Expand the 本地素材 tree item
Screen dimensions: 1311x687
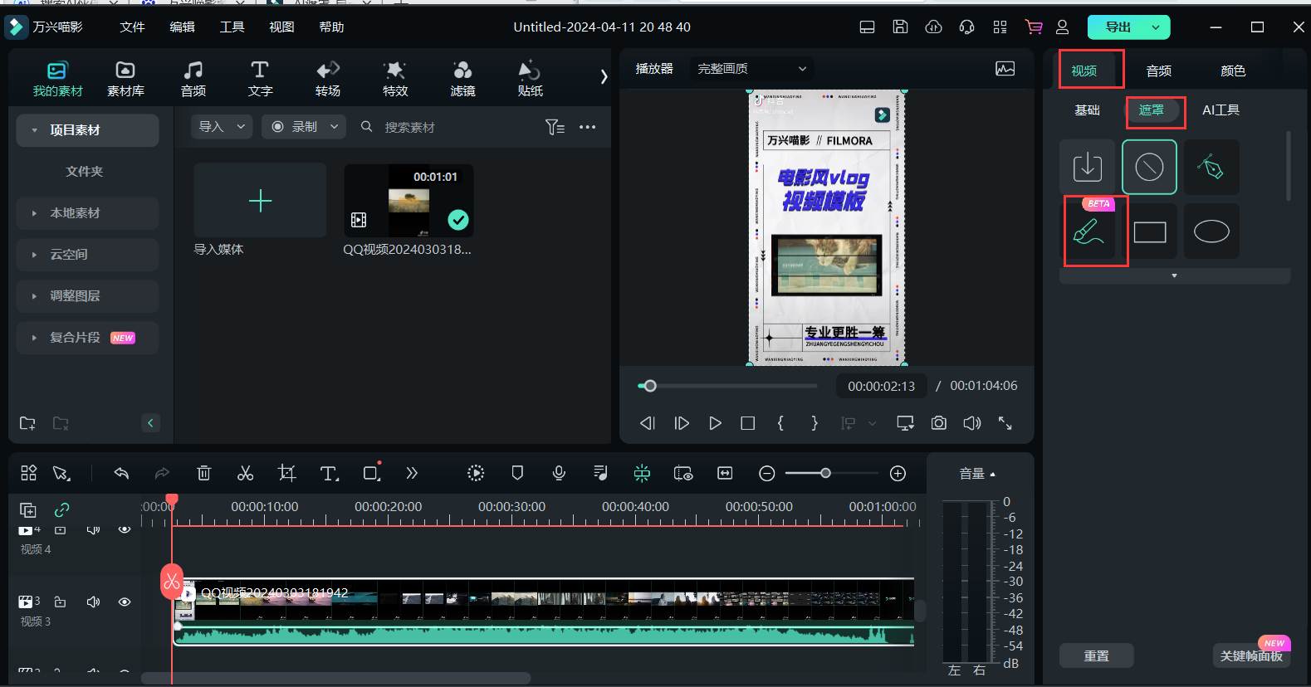(x=34, y=213)
